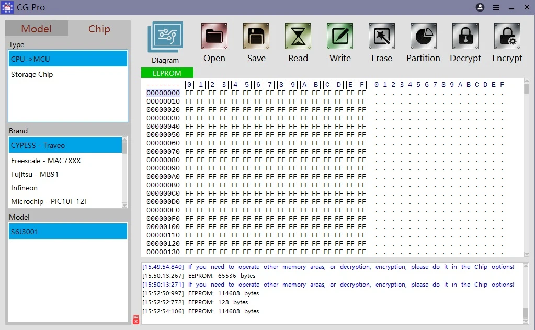
Task: Select the EEPROM memory tab
Action: tap(167, 73)
